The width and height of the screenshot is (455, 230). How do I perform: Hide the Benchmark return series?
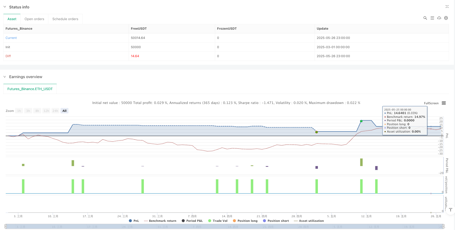160,221
